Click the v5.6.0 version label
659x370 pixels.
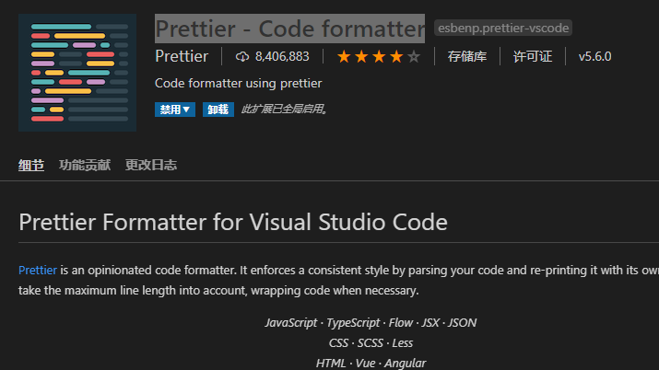click(x=594, y=56)
